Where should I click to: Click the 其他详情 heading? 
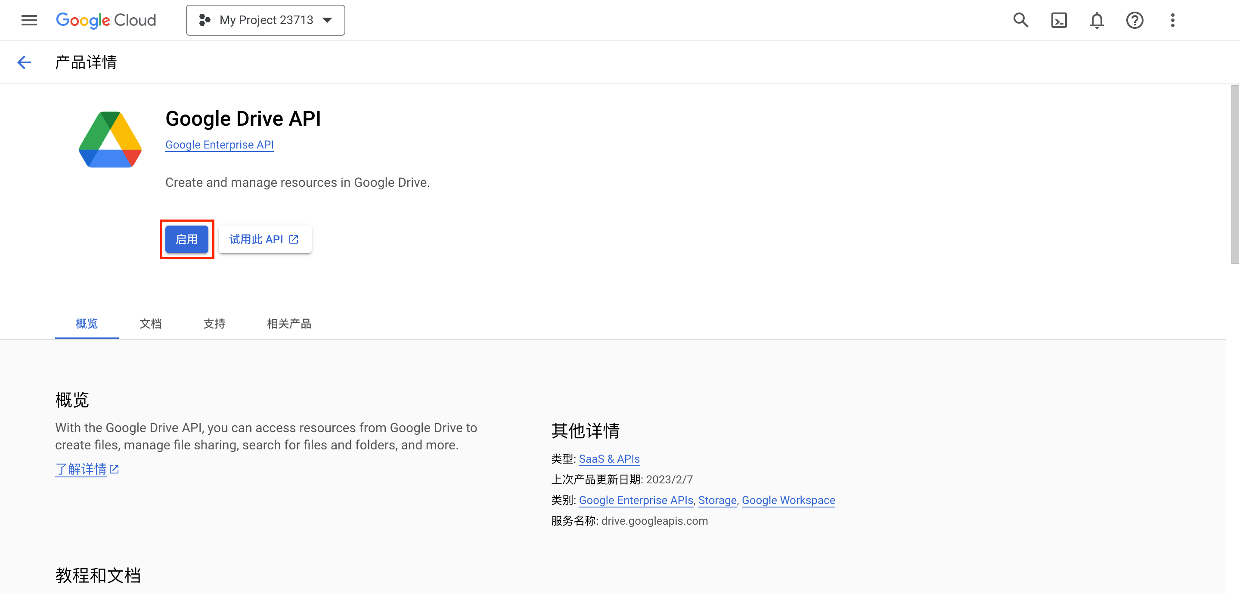tap(586, 430)
